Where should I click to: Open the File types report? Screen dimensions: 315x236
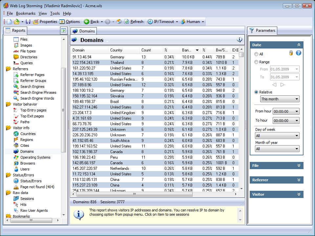[x=24, y=51]
